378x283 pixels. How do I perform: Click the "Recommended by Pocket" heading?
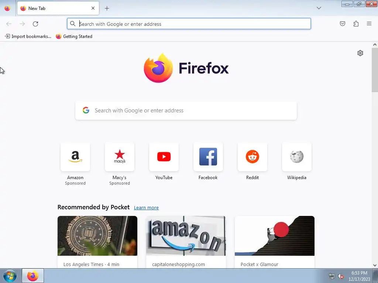coord(93,207)
